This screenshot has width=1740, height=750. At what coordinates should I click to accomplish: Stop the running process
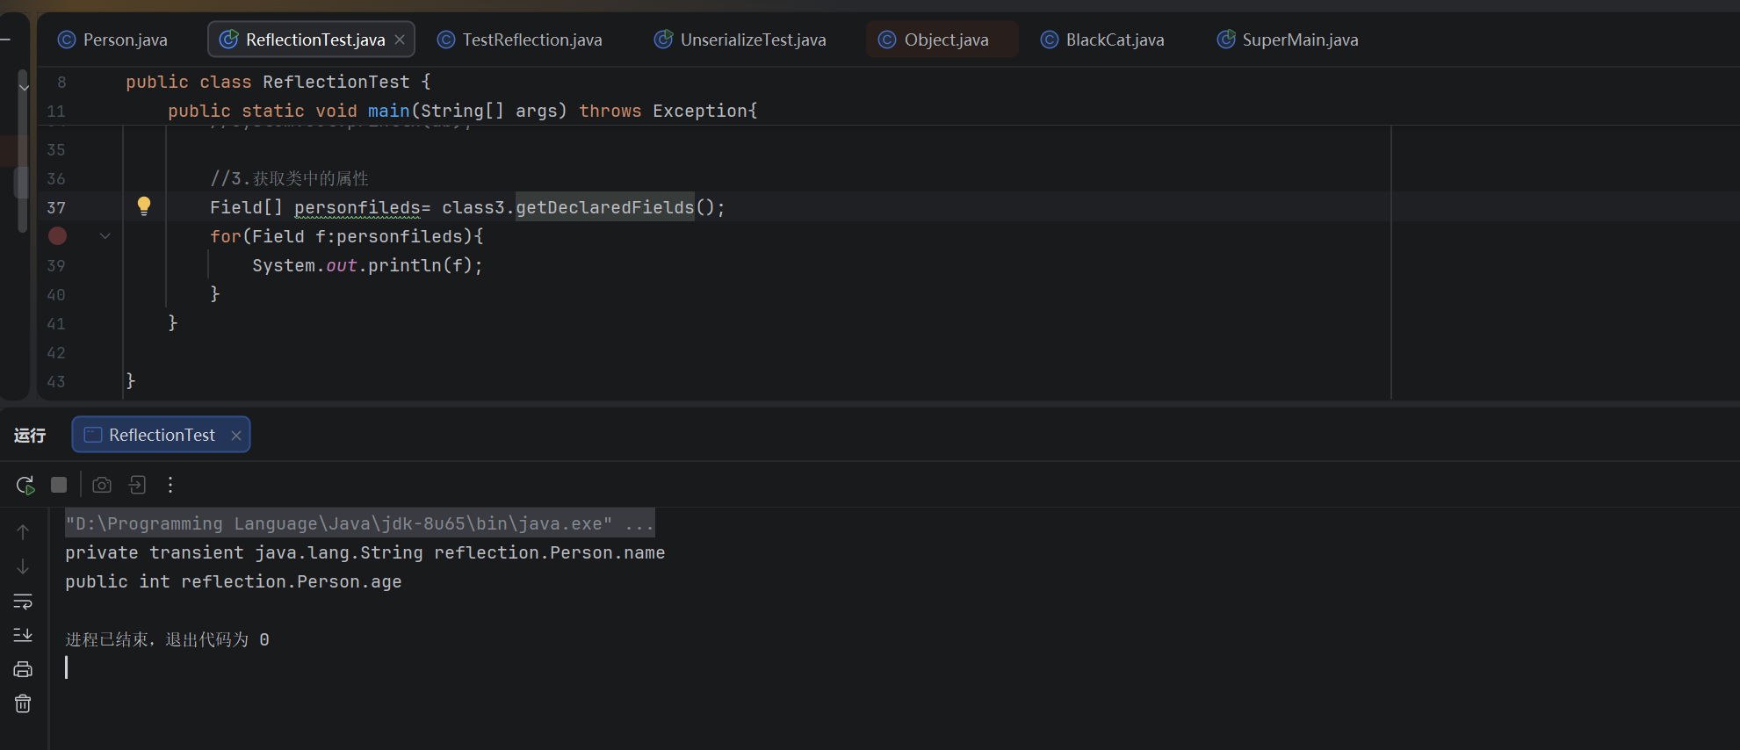point(59,485)
